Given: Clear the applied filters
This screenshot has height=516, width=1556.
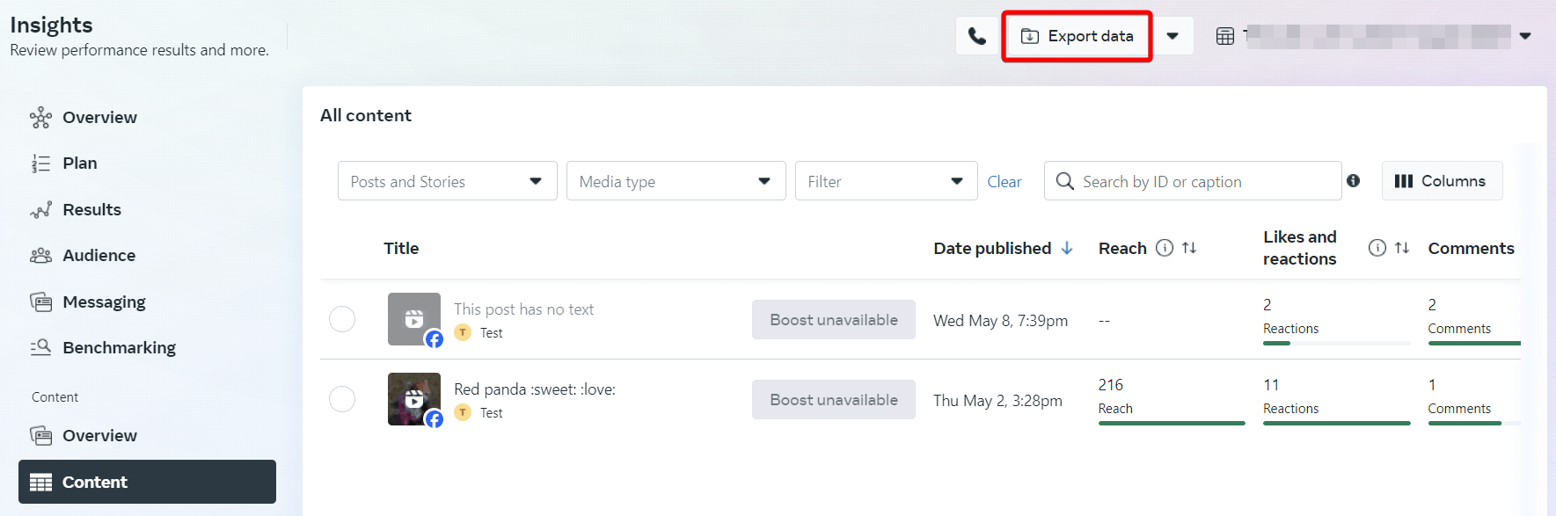Looking at the screenshot, I should coord(1004,182).
